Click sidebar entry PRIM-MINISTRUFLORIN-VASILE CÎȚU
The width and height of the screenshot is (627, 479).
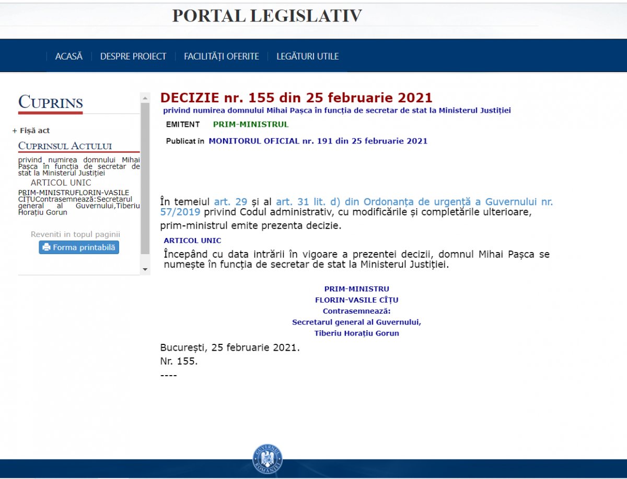click(x=79, y=202)
